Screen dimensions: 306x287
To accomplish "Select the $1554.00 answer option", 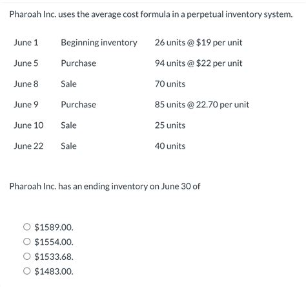I will tap(26, 242).
